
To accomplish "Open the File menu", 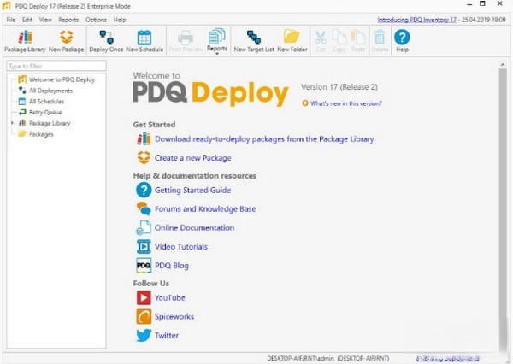I will tap(11, 20).
